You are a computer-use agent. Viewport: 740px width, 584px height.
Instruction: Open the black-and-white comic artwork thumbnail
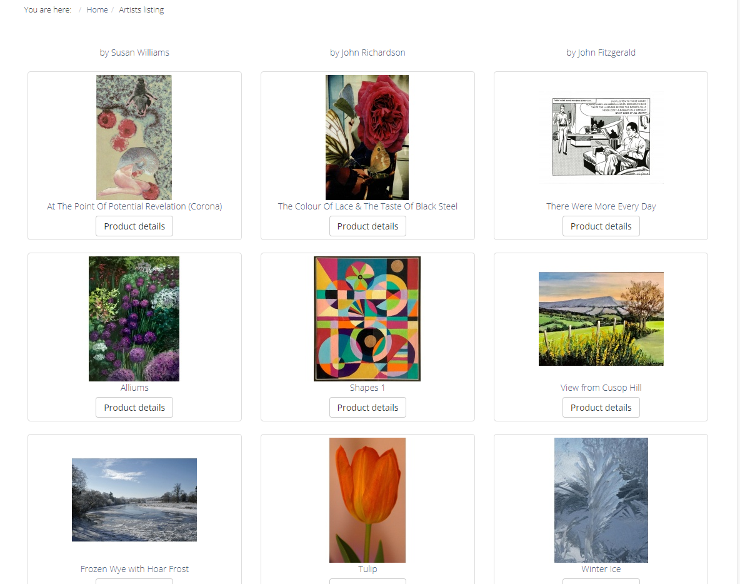[x=601, y=137]
